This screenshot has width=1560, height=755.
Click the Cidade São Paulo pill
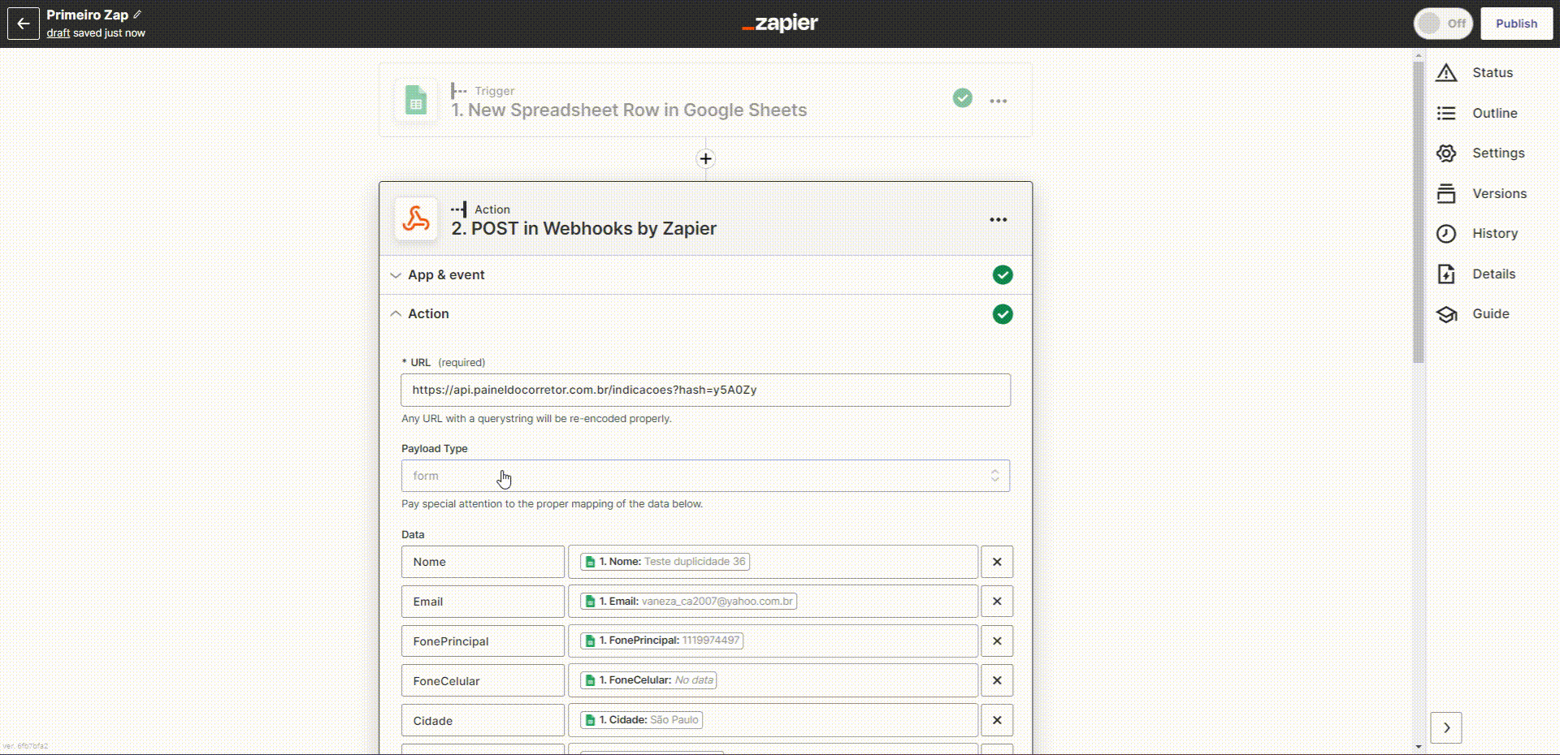click(x=641, y=720)
